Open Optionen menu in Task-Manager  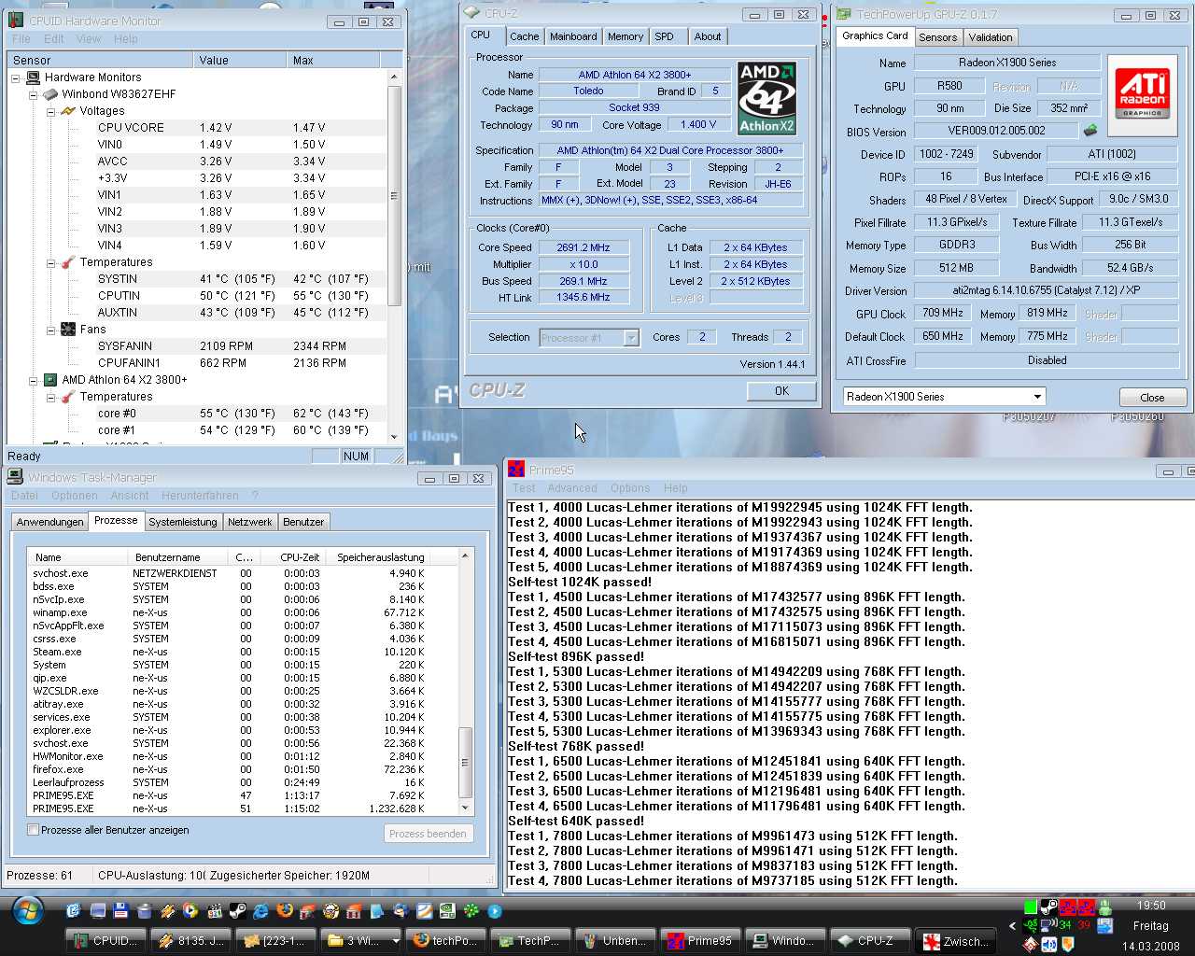point(75,496)
